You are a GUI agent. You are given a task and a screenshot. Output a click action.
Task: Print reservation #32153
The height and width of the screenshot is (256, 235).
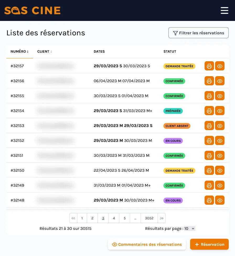[209, 126]
